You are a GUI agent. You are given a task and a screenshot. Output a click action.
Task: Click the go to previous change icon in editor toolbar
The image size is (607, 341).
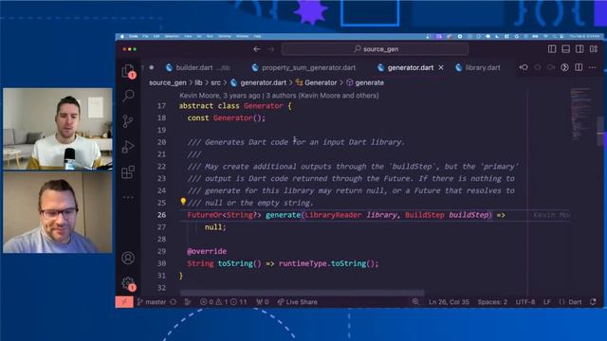click(x=524, y=67)
